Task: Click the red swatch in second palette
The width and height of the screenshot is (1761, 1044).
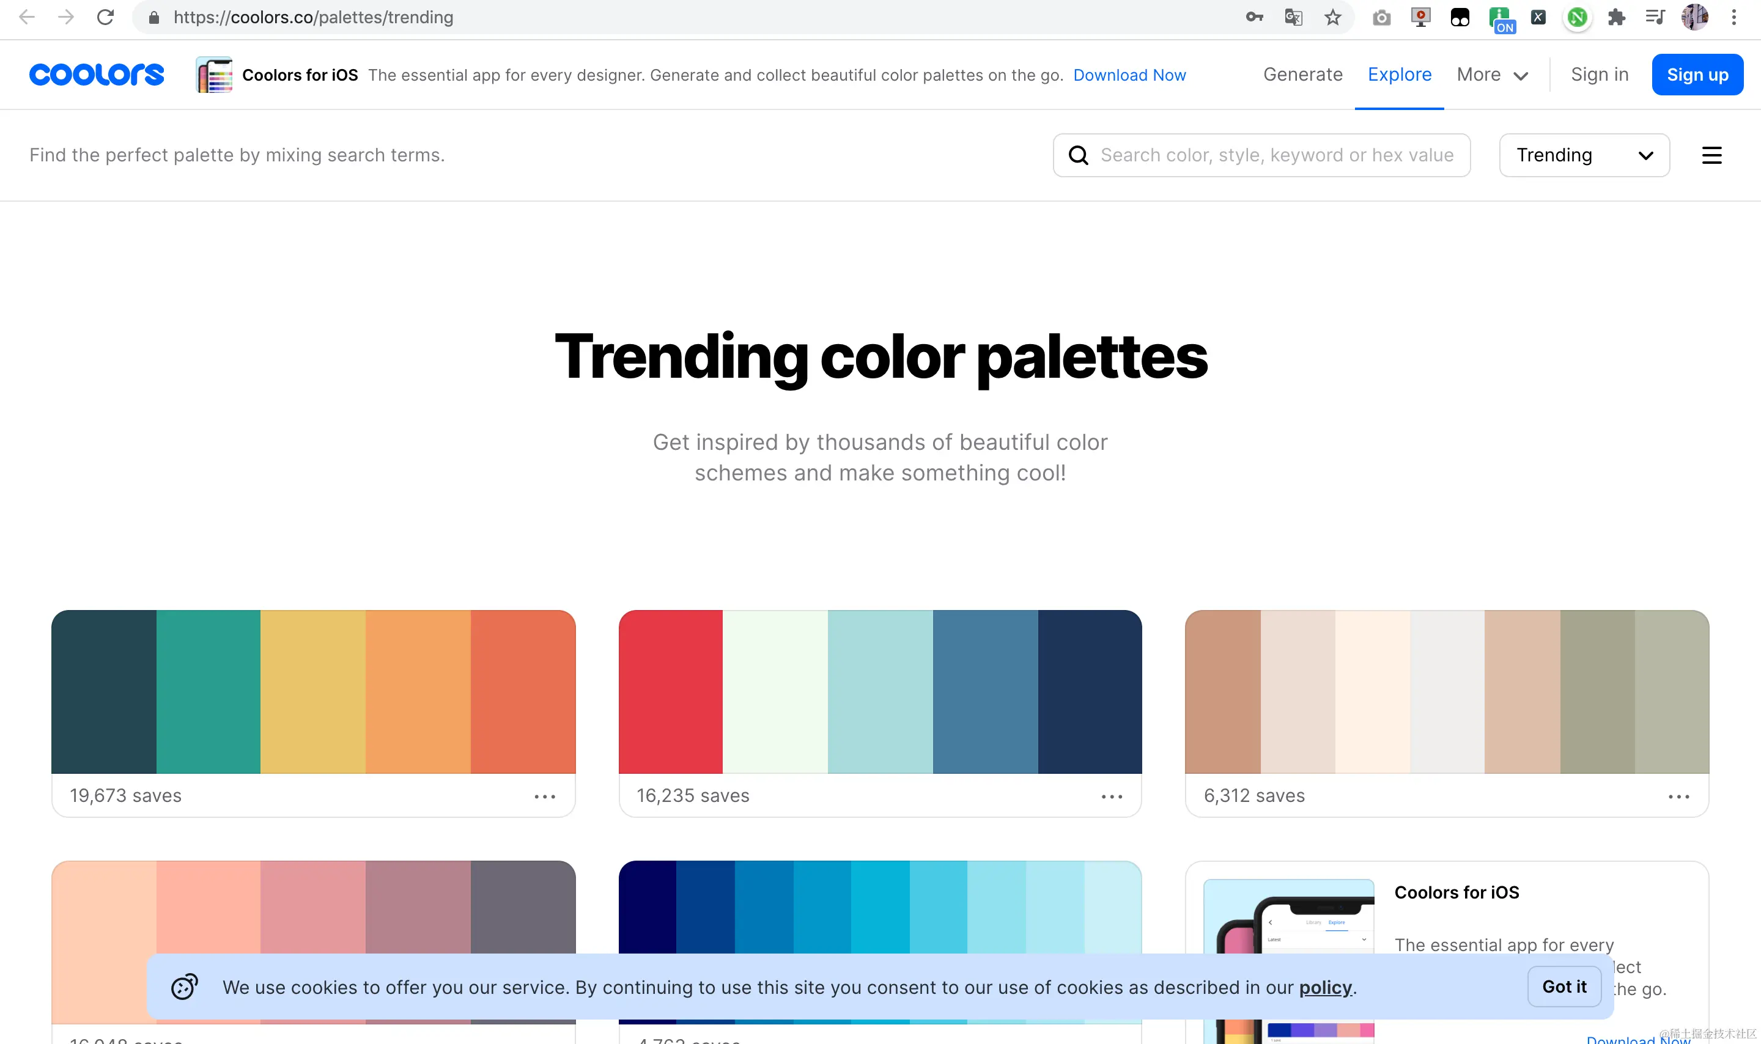Action: click(x=671, y=691)
